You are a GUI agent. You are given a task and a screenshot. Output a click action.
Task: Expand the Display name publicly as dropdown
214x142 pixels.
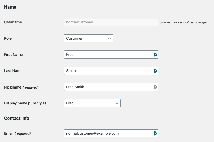(x=92, y=103)
